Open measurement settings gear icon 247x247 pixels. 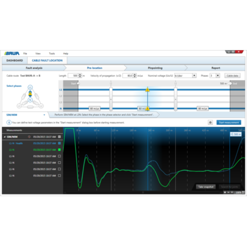pyautogui.click(x=210, y=123)
